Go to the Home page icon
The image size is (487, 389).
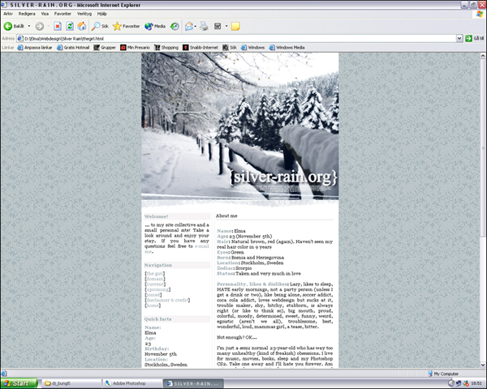82,27
